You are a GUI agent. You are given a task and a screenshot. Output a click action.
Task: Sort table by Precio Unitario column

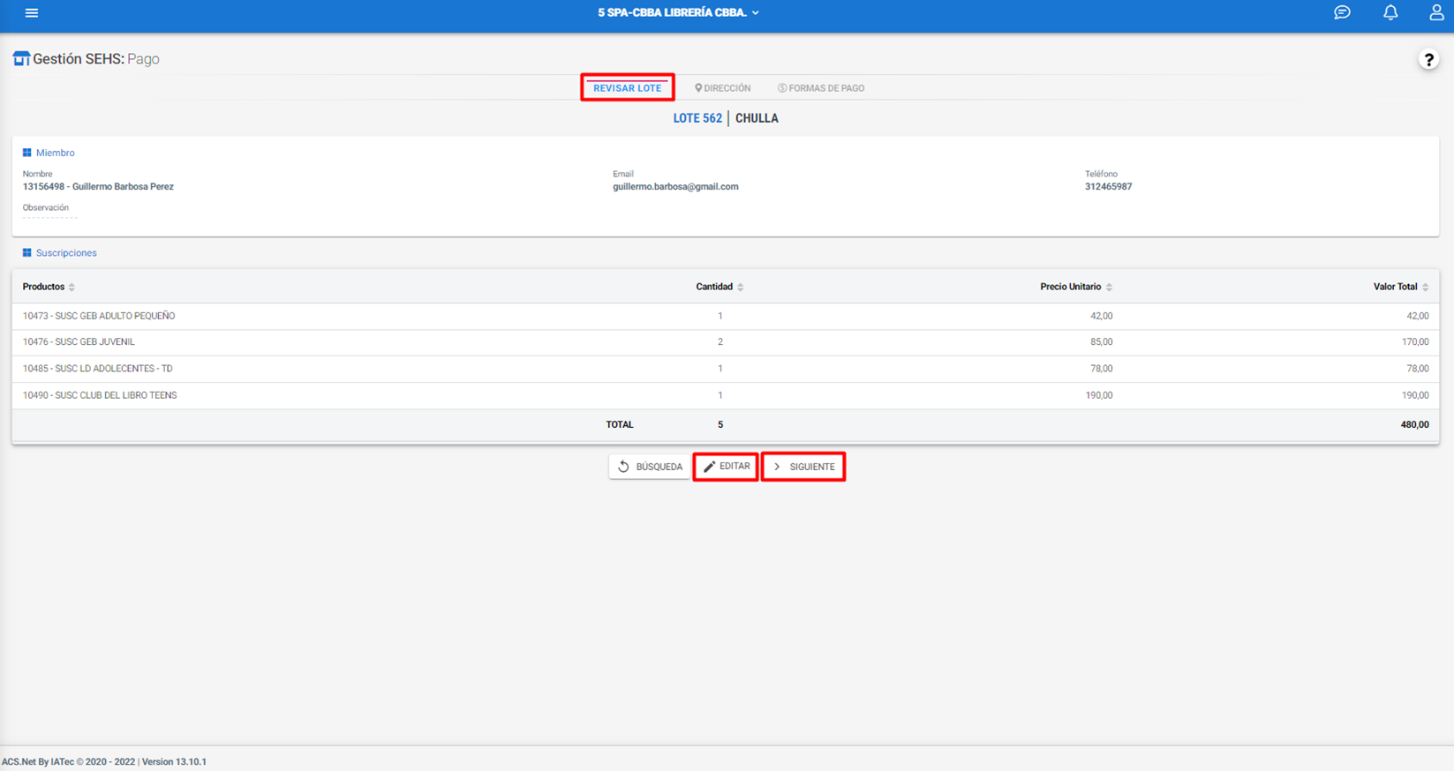[1076, 287]
